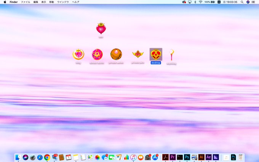Open Contacts book in the Dock

coord(61,157)
